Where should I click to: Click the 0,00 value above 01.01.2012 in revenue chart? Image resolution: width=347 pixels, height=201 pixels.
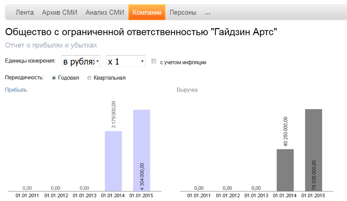[x=227, y=188]
